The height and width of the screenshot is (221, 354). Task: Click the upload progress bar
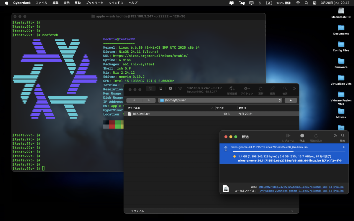click(x=289, y=151)
